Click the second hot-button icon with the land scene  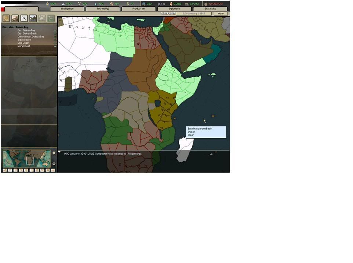click(15, 18)
